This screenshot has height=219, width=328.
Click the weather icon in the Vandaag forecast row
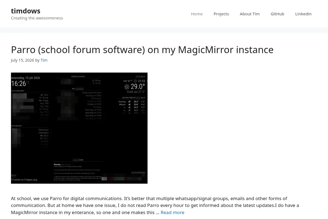(130, 102)
